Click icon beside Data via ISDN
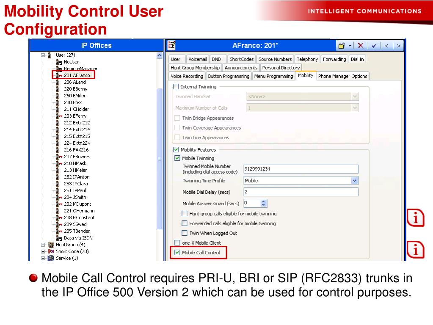Image resolution: width=433 pixels, height=325 pixels. point(59,238)
